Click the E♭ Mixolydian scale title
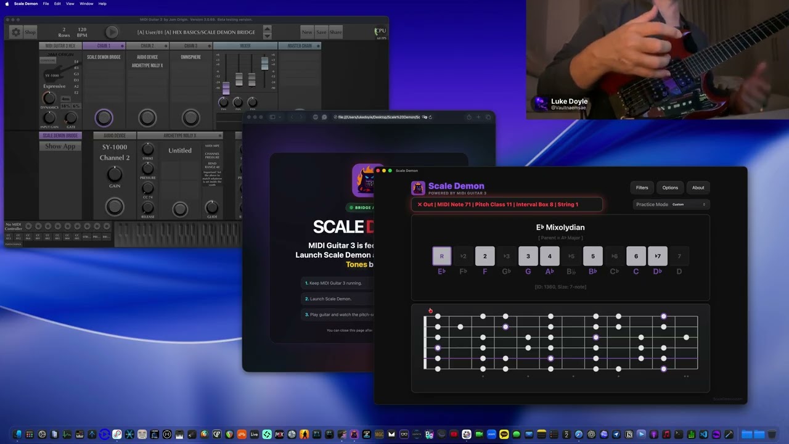Screen dimensions: 789x444 click(x=560, y=228)
